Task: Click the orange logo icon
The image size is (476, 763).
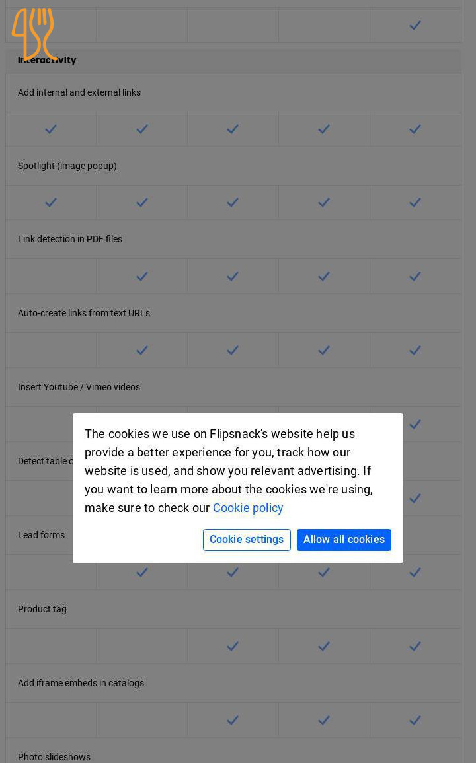Action: [x=34, y=33]
